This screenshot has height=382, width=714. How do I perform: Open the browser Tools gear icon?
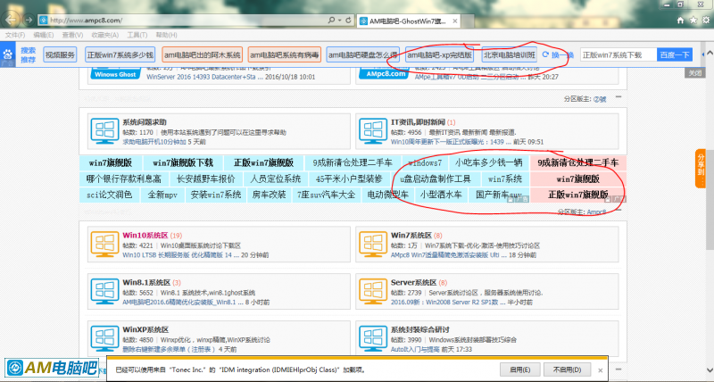click(x=706, y=20)
